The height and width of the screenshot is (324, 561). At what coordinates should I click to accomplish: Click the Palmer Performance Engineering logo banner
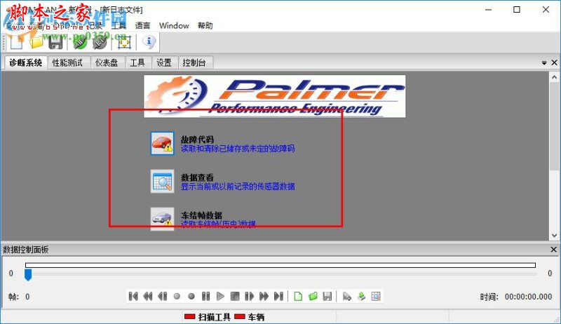pos(275,96)
